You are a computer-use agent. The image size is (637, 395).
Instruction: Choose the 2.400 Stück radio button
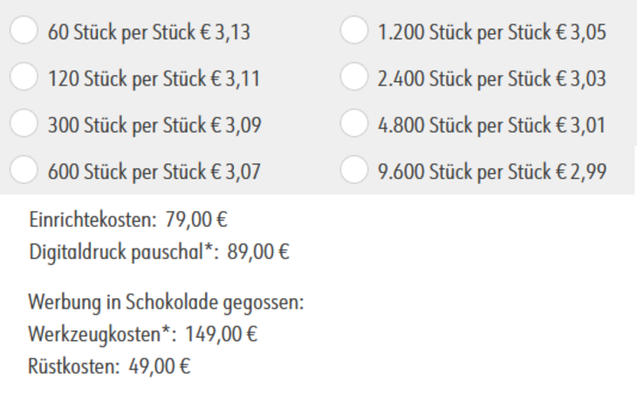tap(354, 78)
